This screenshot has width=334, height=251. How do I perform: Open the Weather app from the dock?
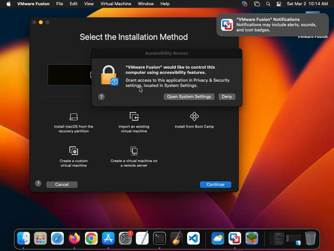coord(218,238)
